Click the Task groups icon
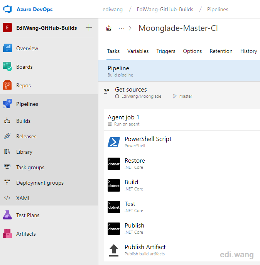This screenshot has height=265, width=260. click(7, 167)
